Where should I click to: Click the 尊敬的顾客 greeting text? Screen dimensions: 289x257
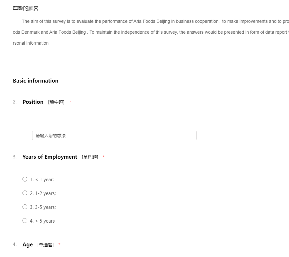point(26,8)
